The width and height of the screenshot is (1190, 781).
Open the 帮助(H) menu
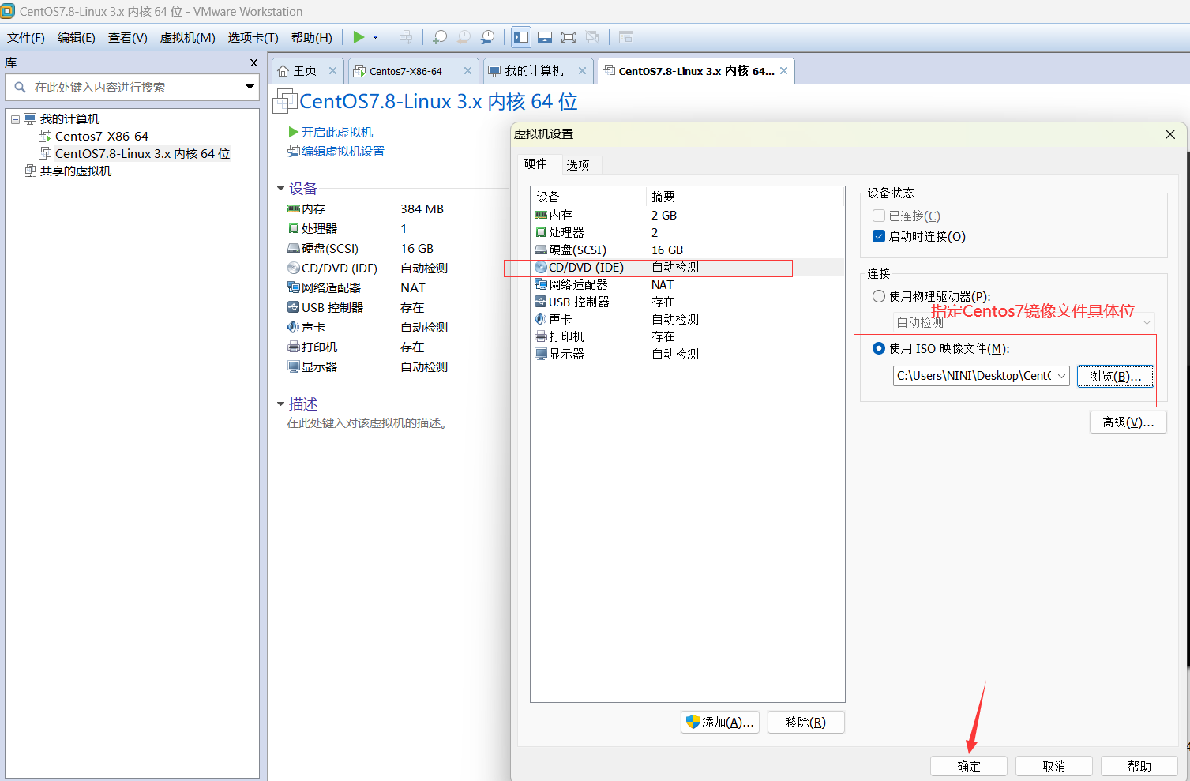point(312,37)
